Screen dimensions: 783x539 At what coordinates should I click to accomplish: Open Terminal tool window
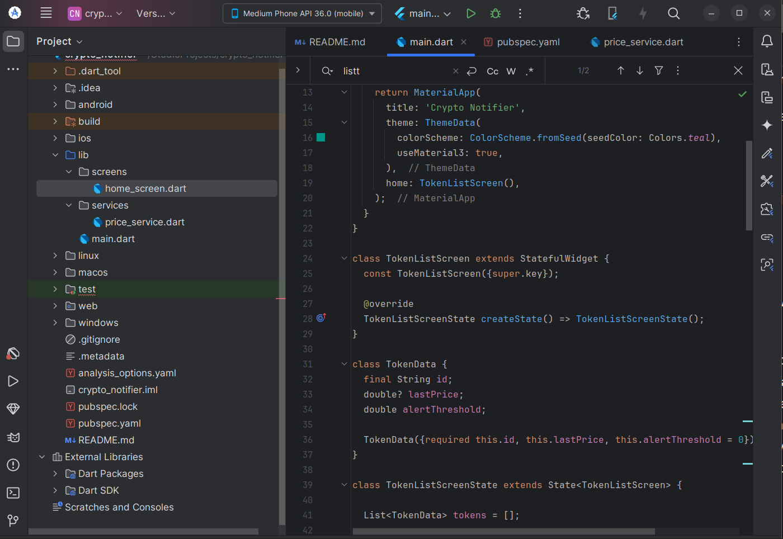point(13,493)
